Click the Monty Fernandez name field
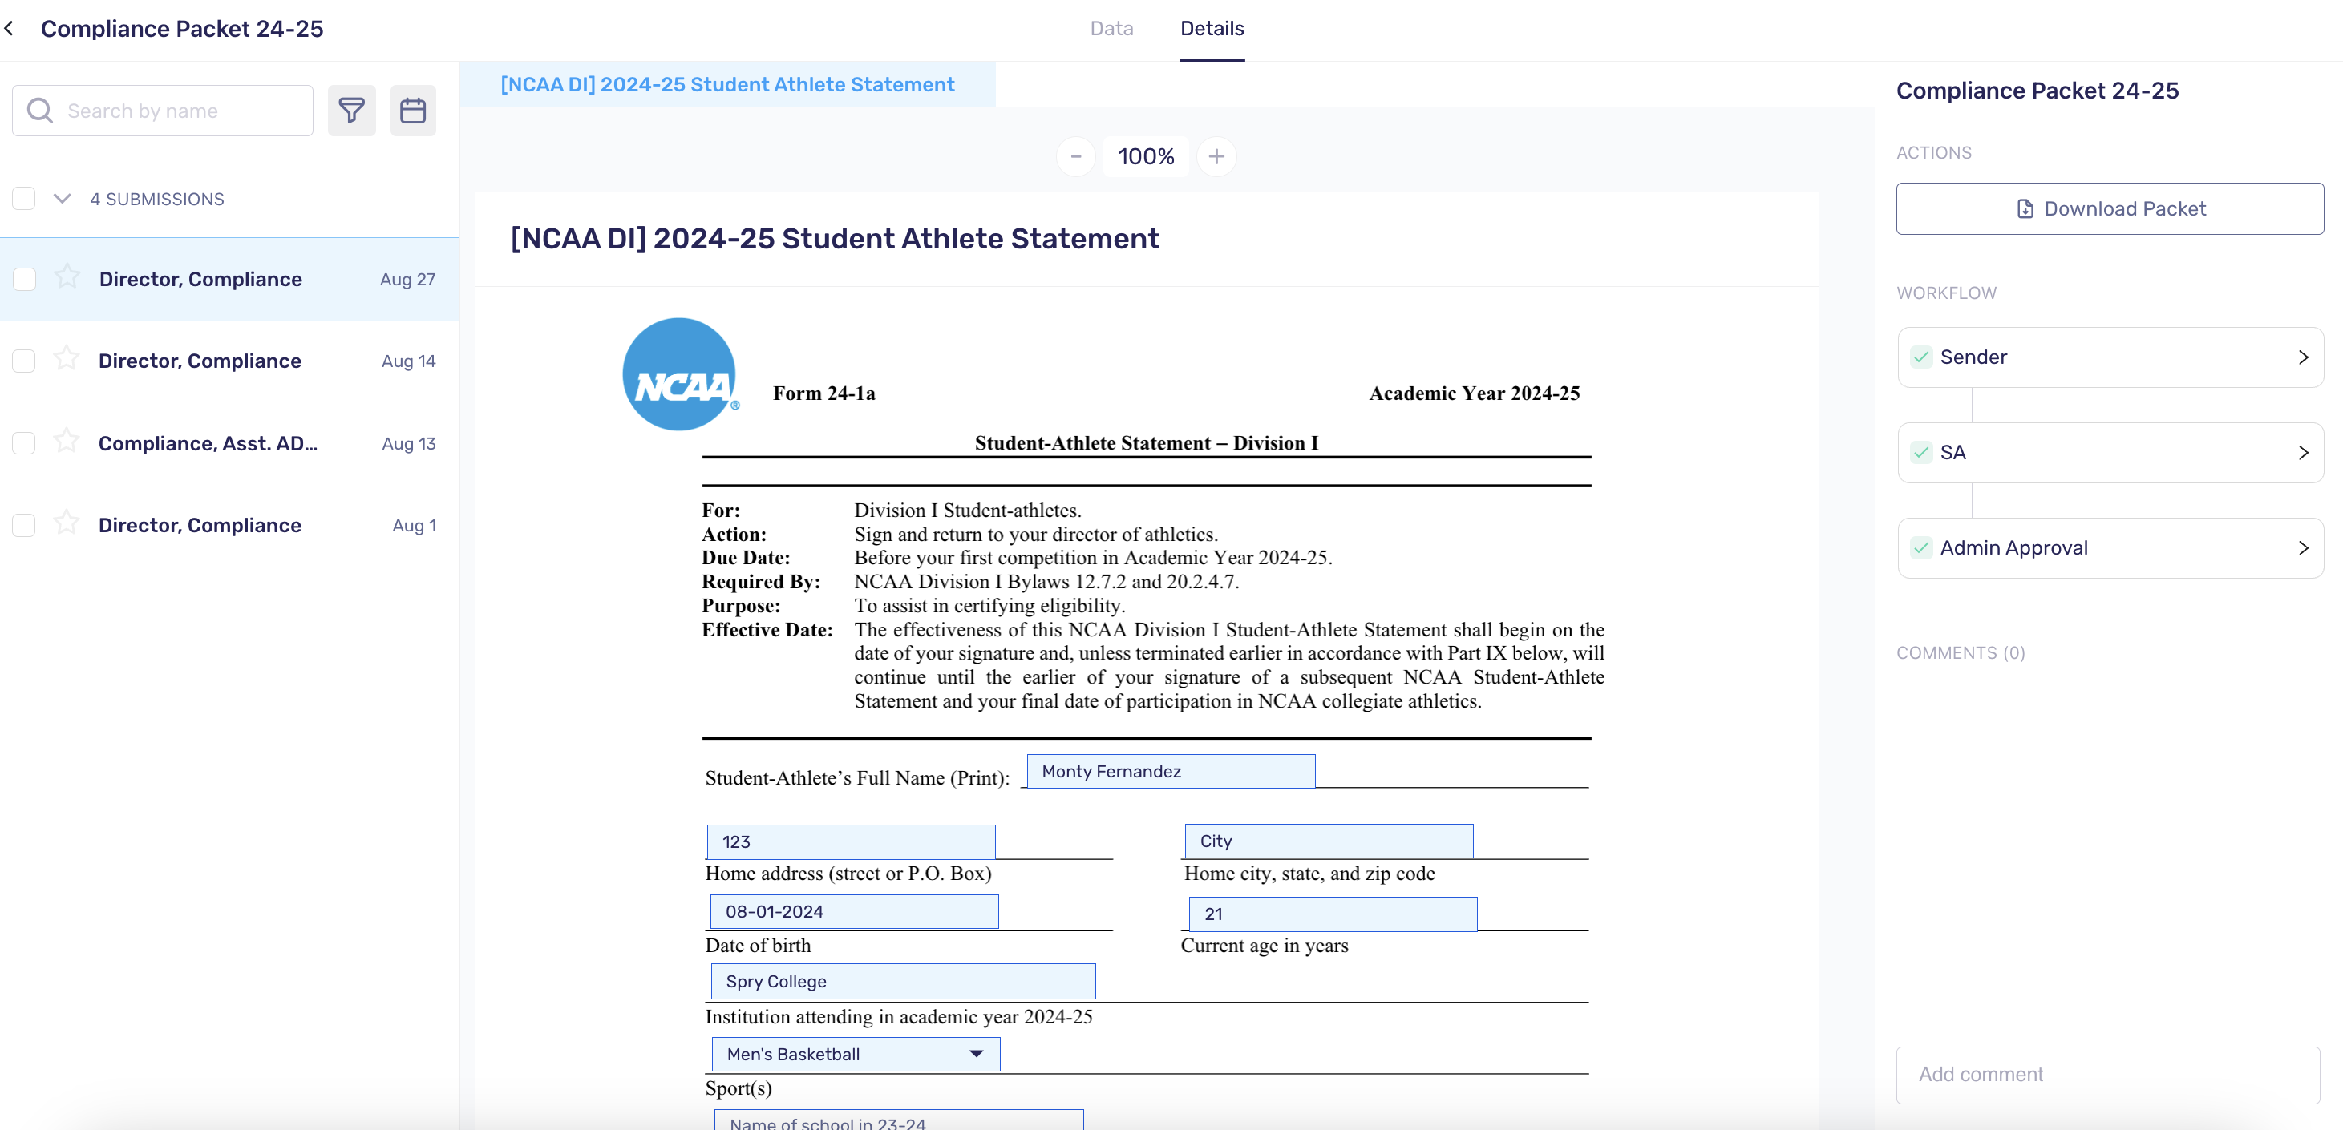The height and width of the screenshot is (1130, 2343). pyautogui.click(x=1171, y=771)
